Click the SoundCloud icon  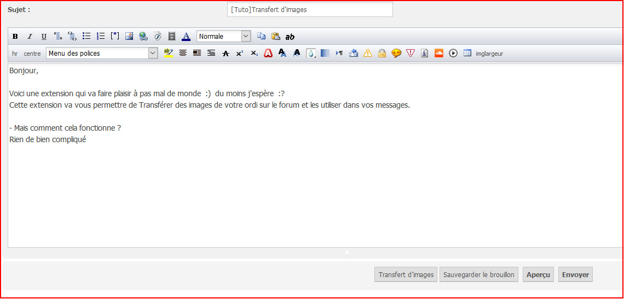(438, 54)
